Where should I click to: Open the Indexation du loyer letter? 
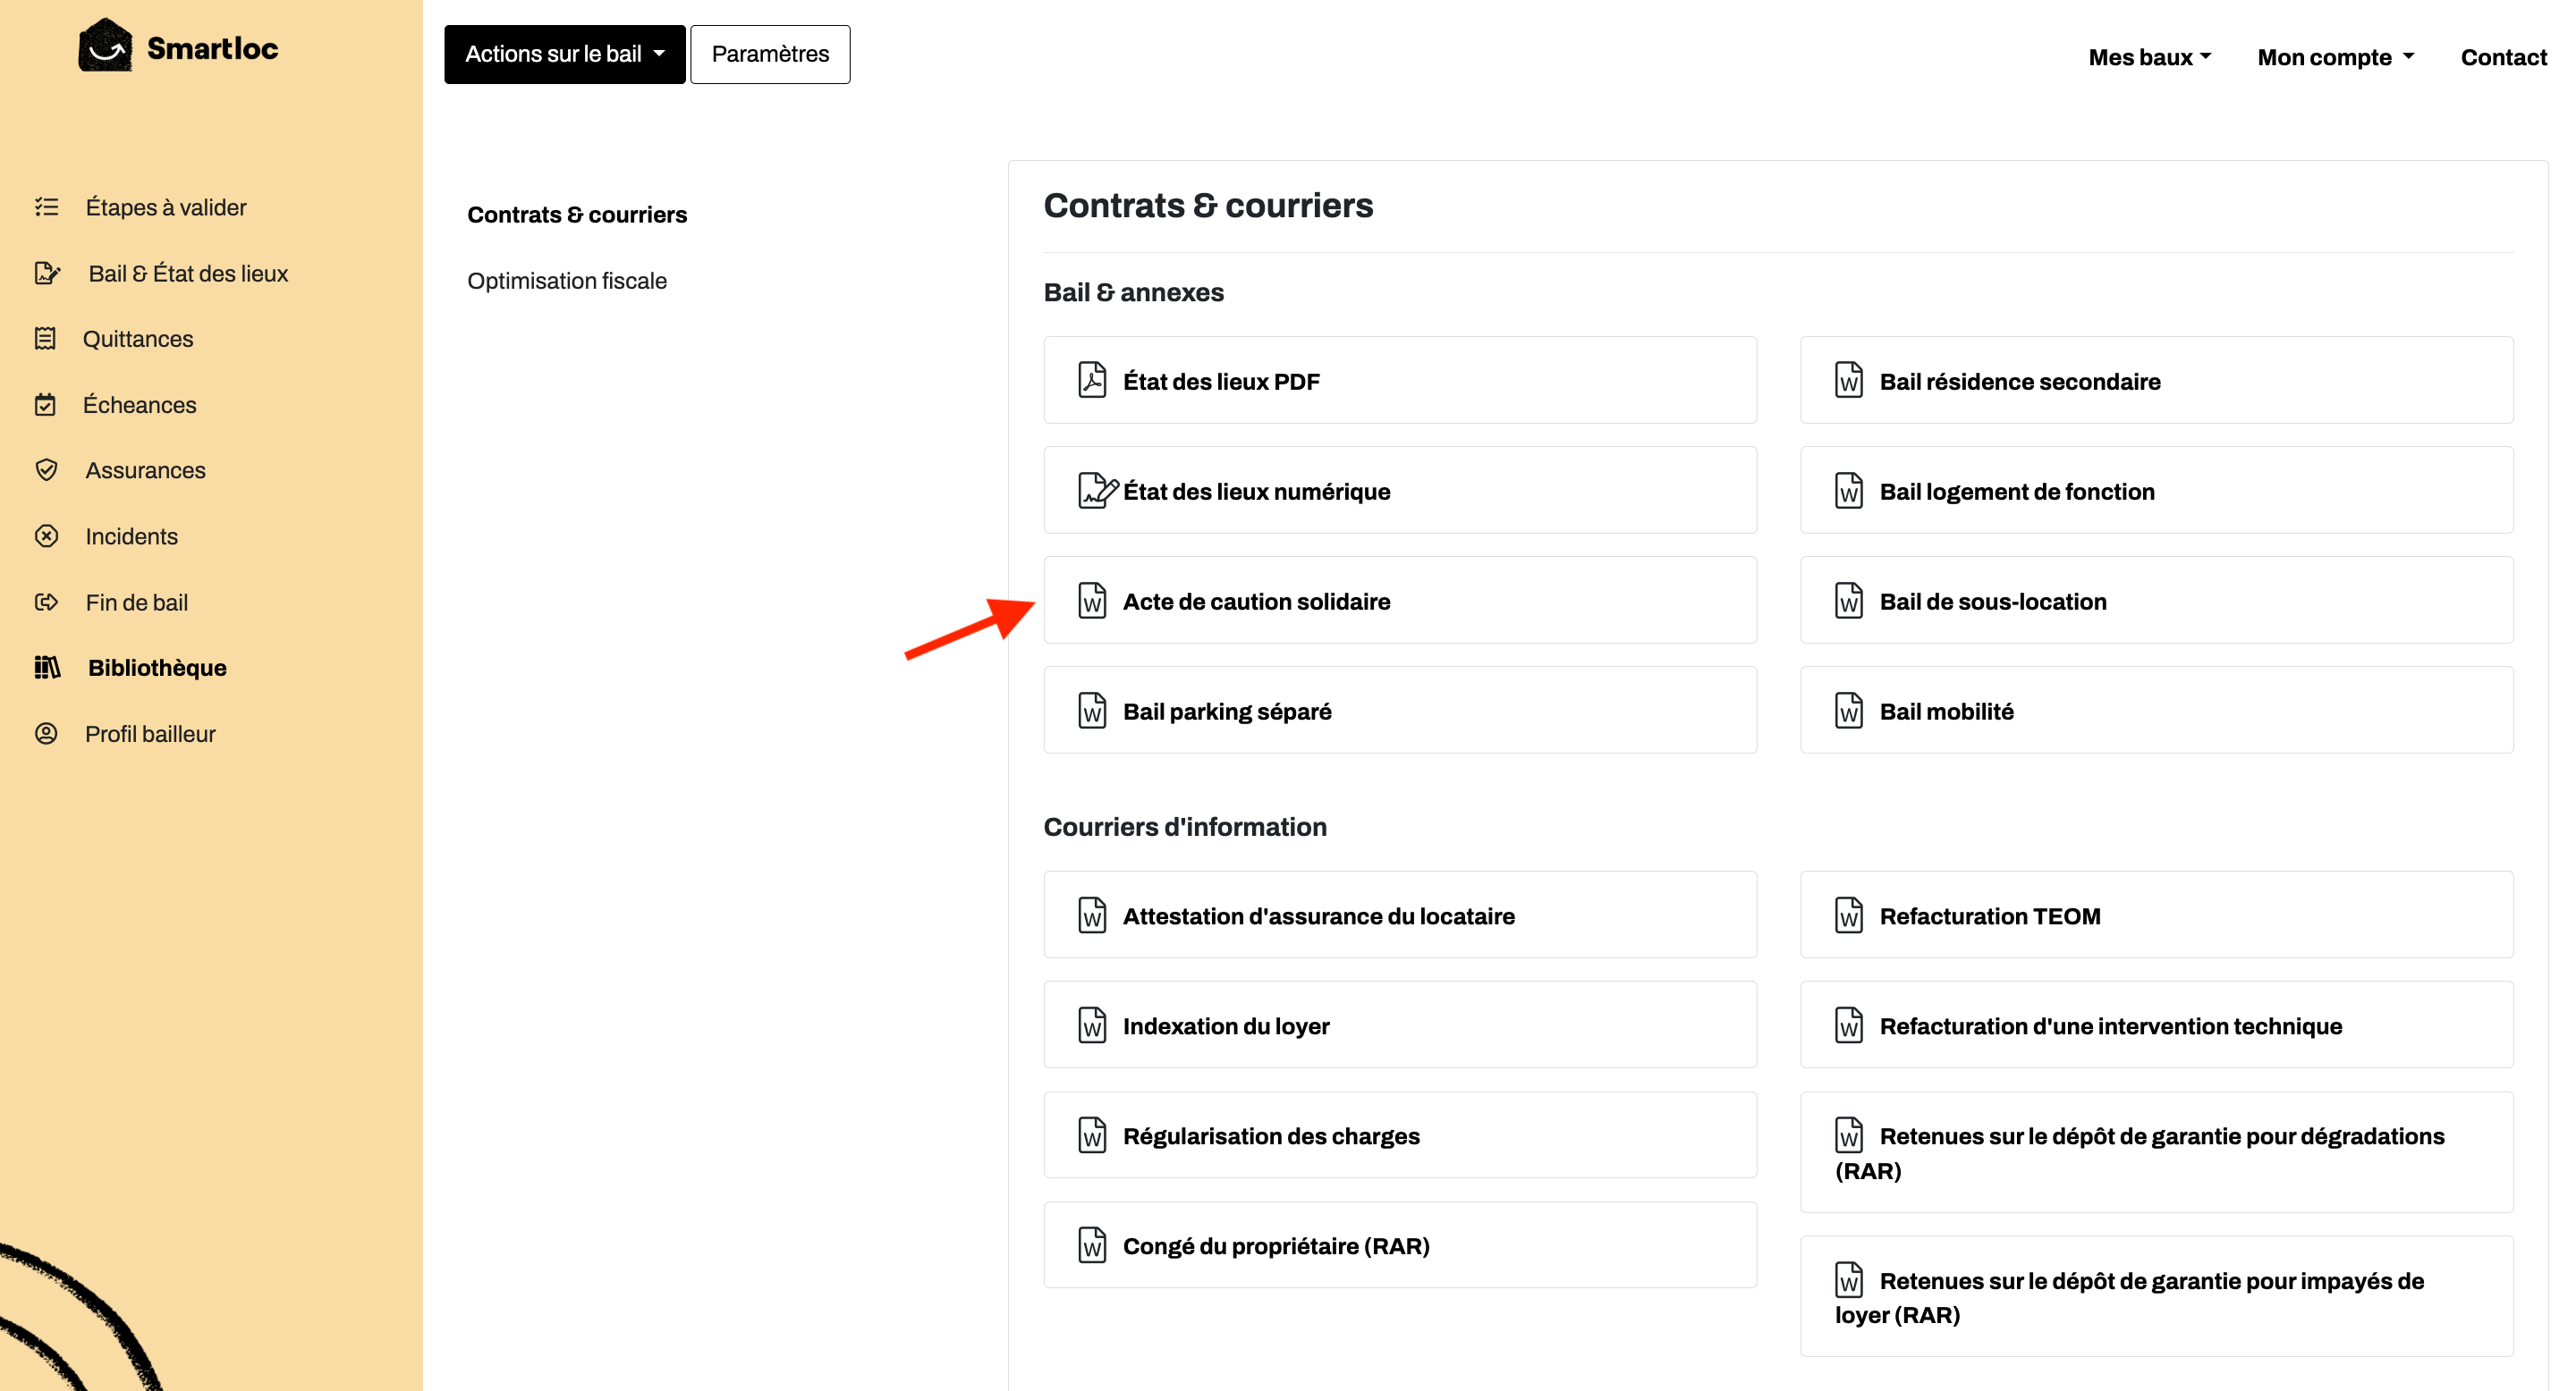click(x=1400, y=1024)
